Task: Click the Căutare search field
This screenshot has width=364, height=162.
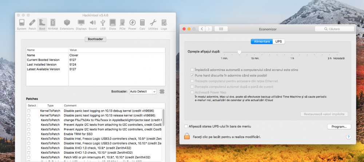Action: point(334,29)
